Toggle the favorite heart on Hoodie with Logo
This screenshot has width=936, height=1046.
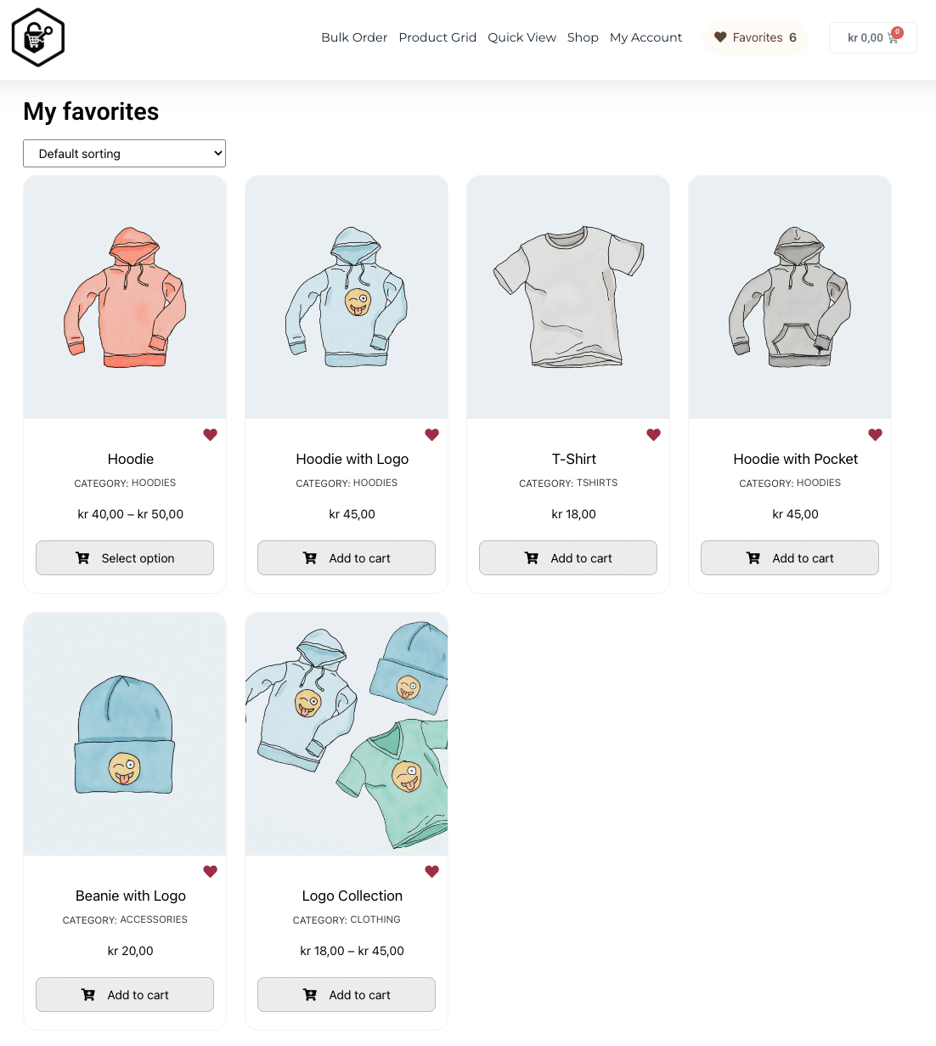(x=432, y=434)
